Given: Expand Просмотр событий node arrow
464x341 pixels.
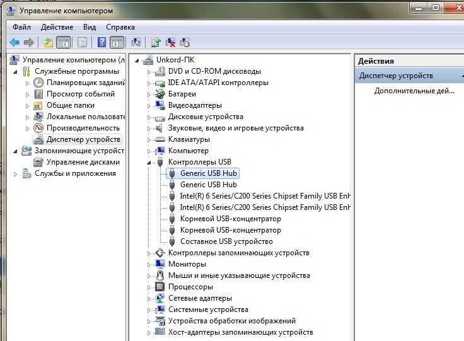Looking at the screenshot, I should point(27,95).
